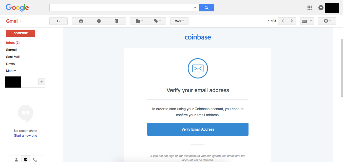Click the Verify Email Address button
This screenshot has height=162, width=343.
click(x=198, y=129)
